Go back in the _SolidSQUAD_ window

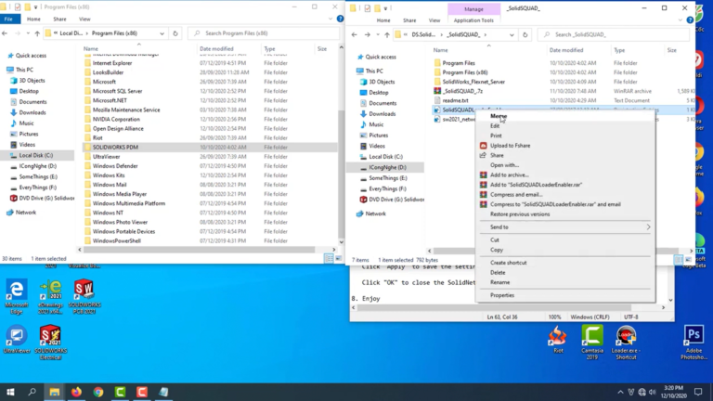click(355, 34)
